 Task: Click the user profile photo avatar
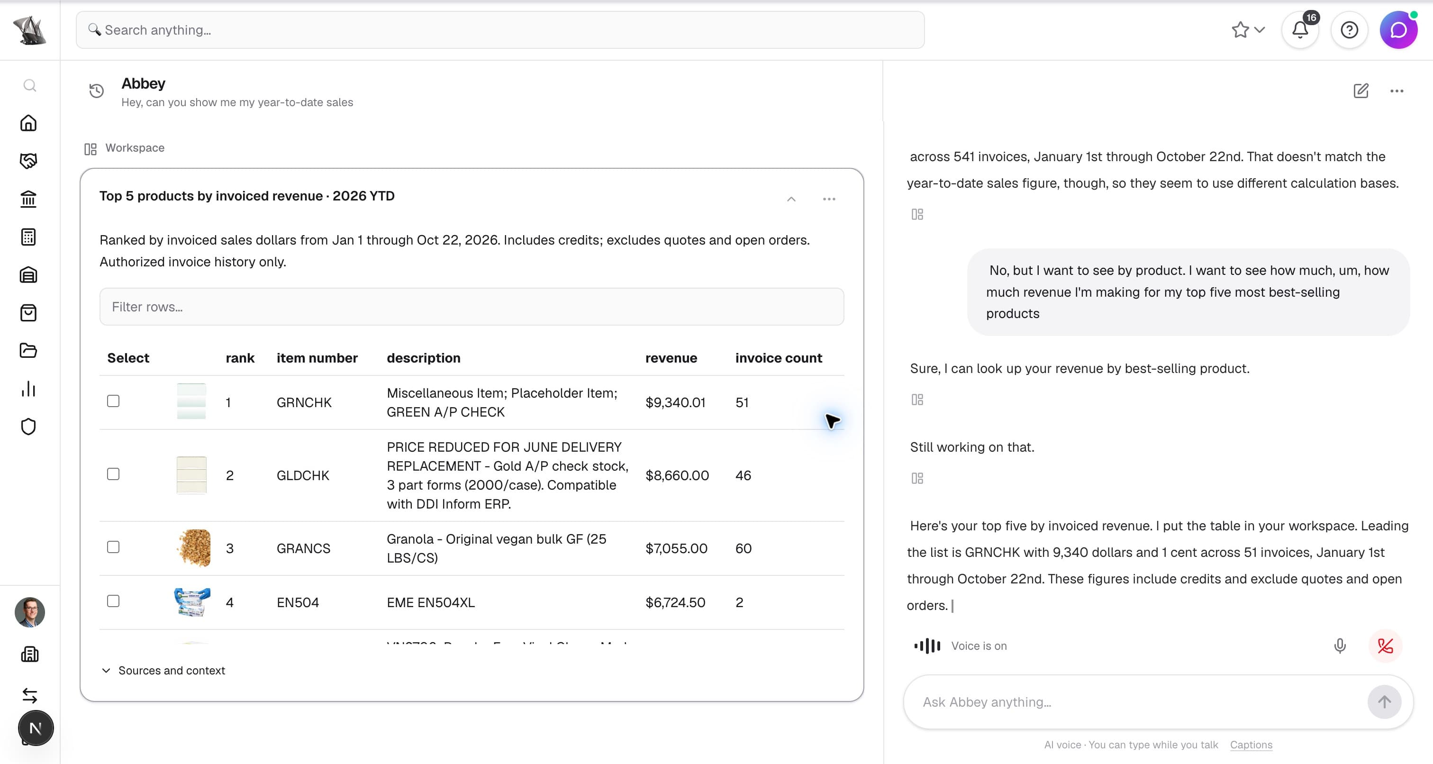(29, 612)
